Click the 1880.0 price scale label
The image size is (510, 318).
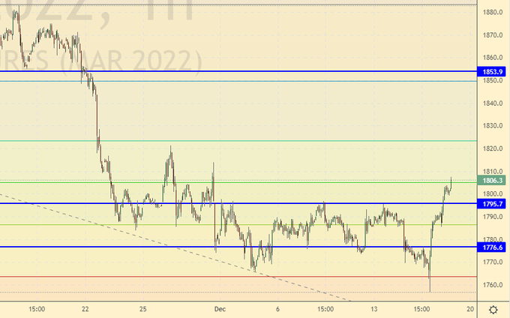click(492, 12)
